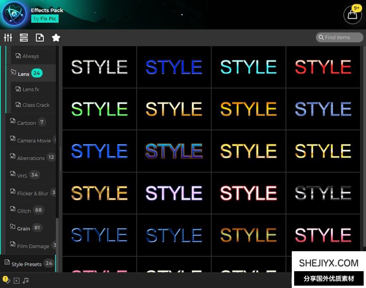Viewport: 366px width, 288px height.
Task: Show favorites with the star icon
Action: (x=56, y=38)
